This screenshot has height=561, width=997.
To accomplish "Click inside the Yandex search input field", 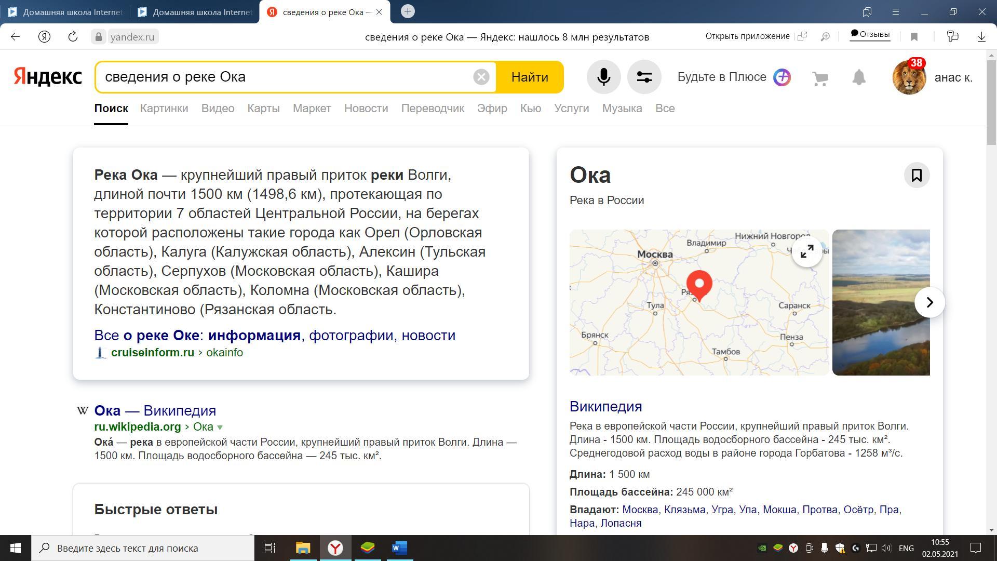I will (286, 77).
